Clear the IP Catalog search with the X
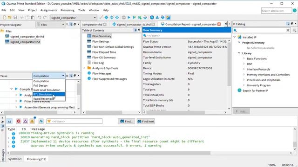This screenshot has width=298, height=167. pos(288,30)
